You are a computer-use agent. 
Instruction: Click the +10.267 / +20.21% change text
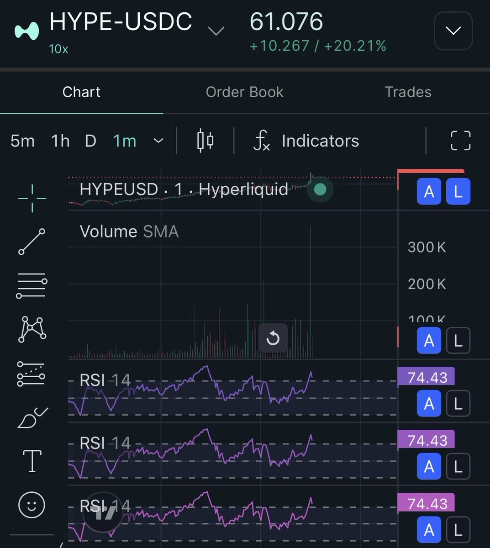tap(318, 46)
